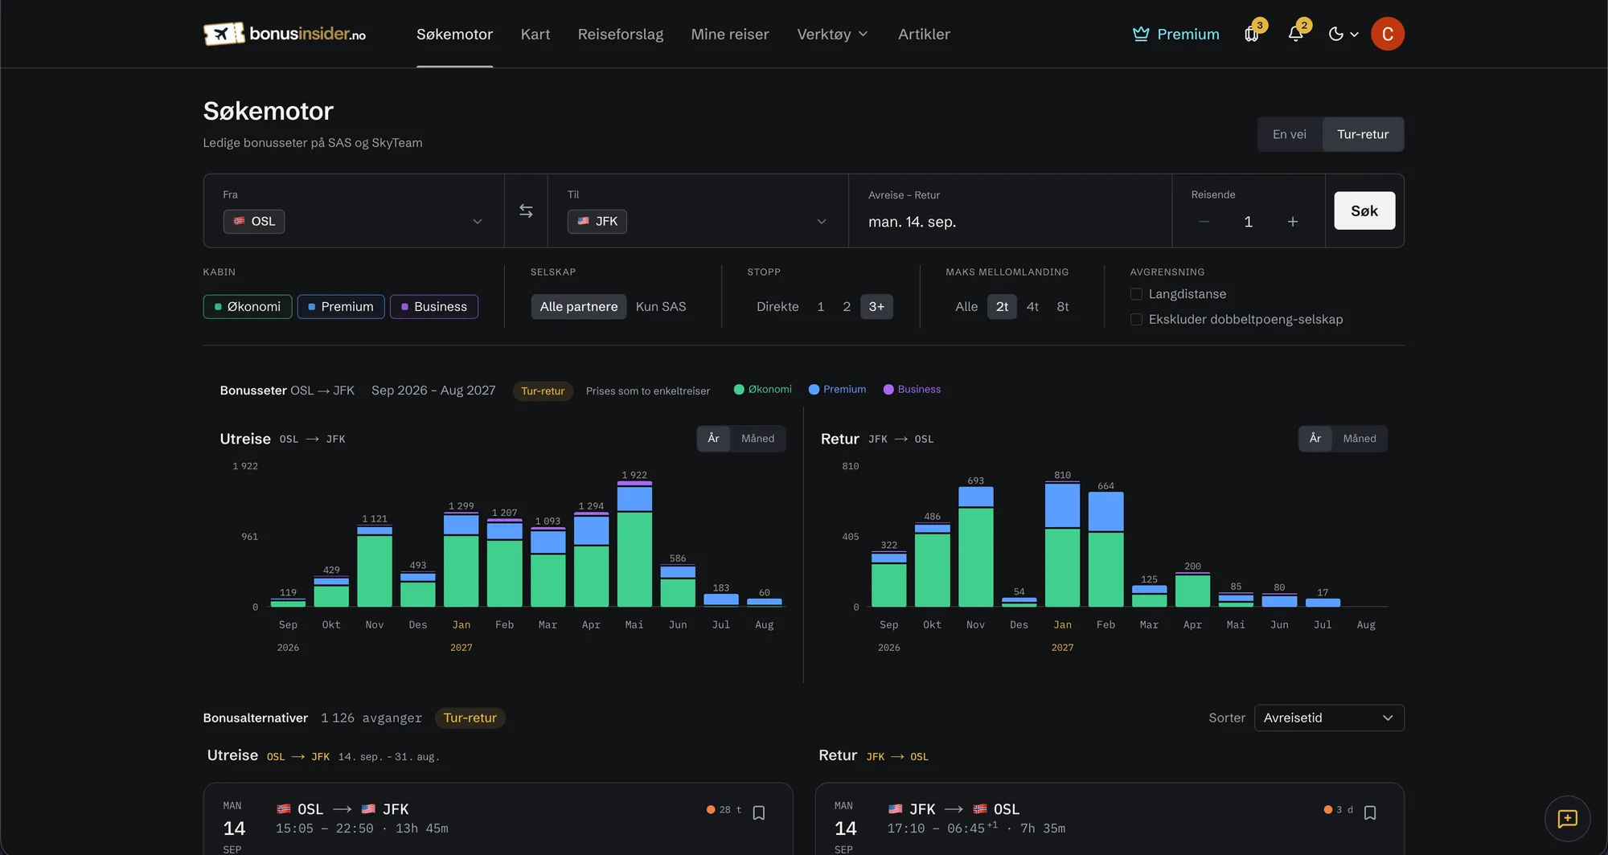Click the Nov 693 bar in Retur
This screenshot has width=1608, height=855.
point(975,546)
